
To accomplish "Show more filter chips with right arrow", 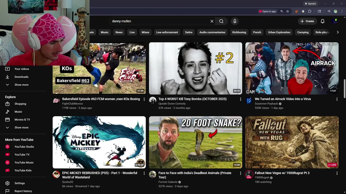I will (x=338, y=32).
